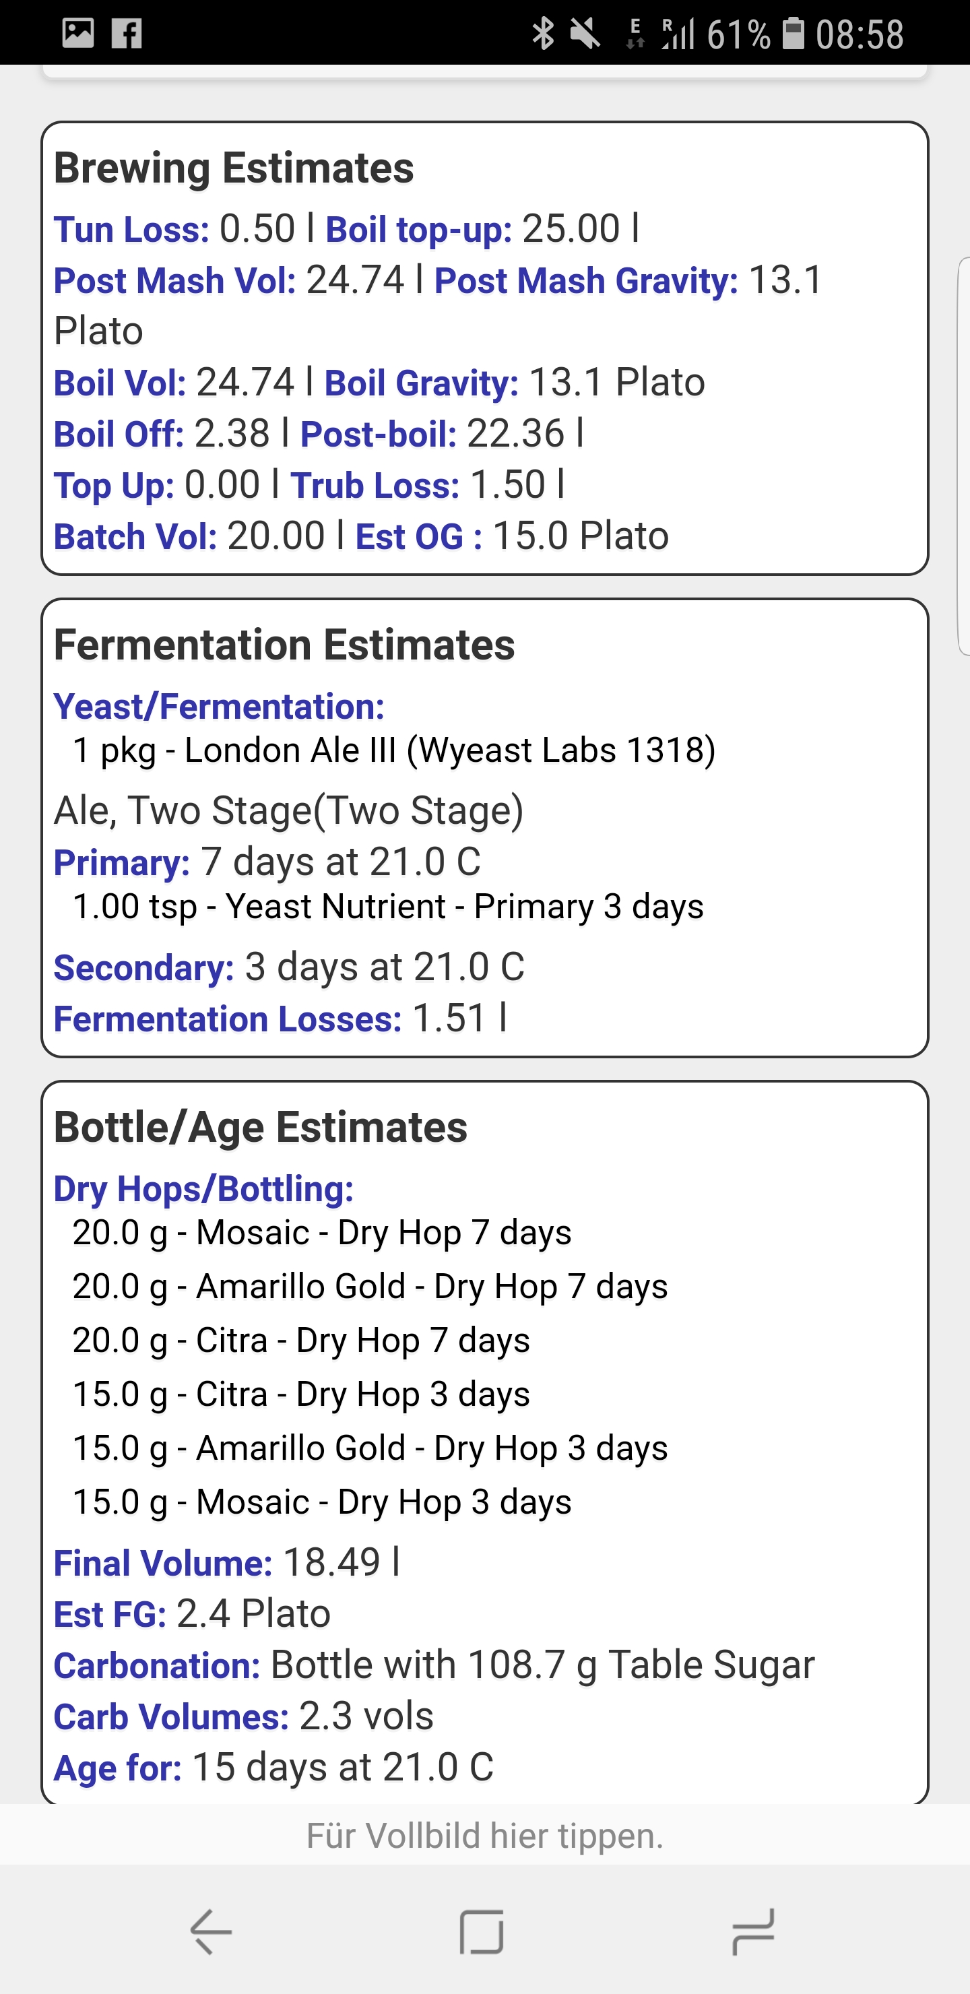Tap the Yeast/Fermentation label
Viewport: 970px width, 1994px height.
219,707
